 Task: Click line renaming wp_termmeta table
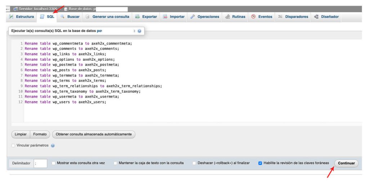(72, 75)
